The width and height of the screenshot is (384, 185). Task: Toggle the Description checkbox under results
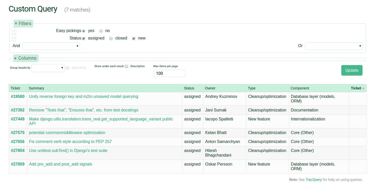(x=127, y=66)
